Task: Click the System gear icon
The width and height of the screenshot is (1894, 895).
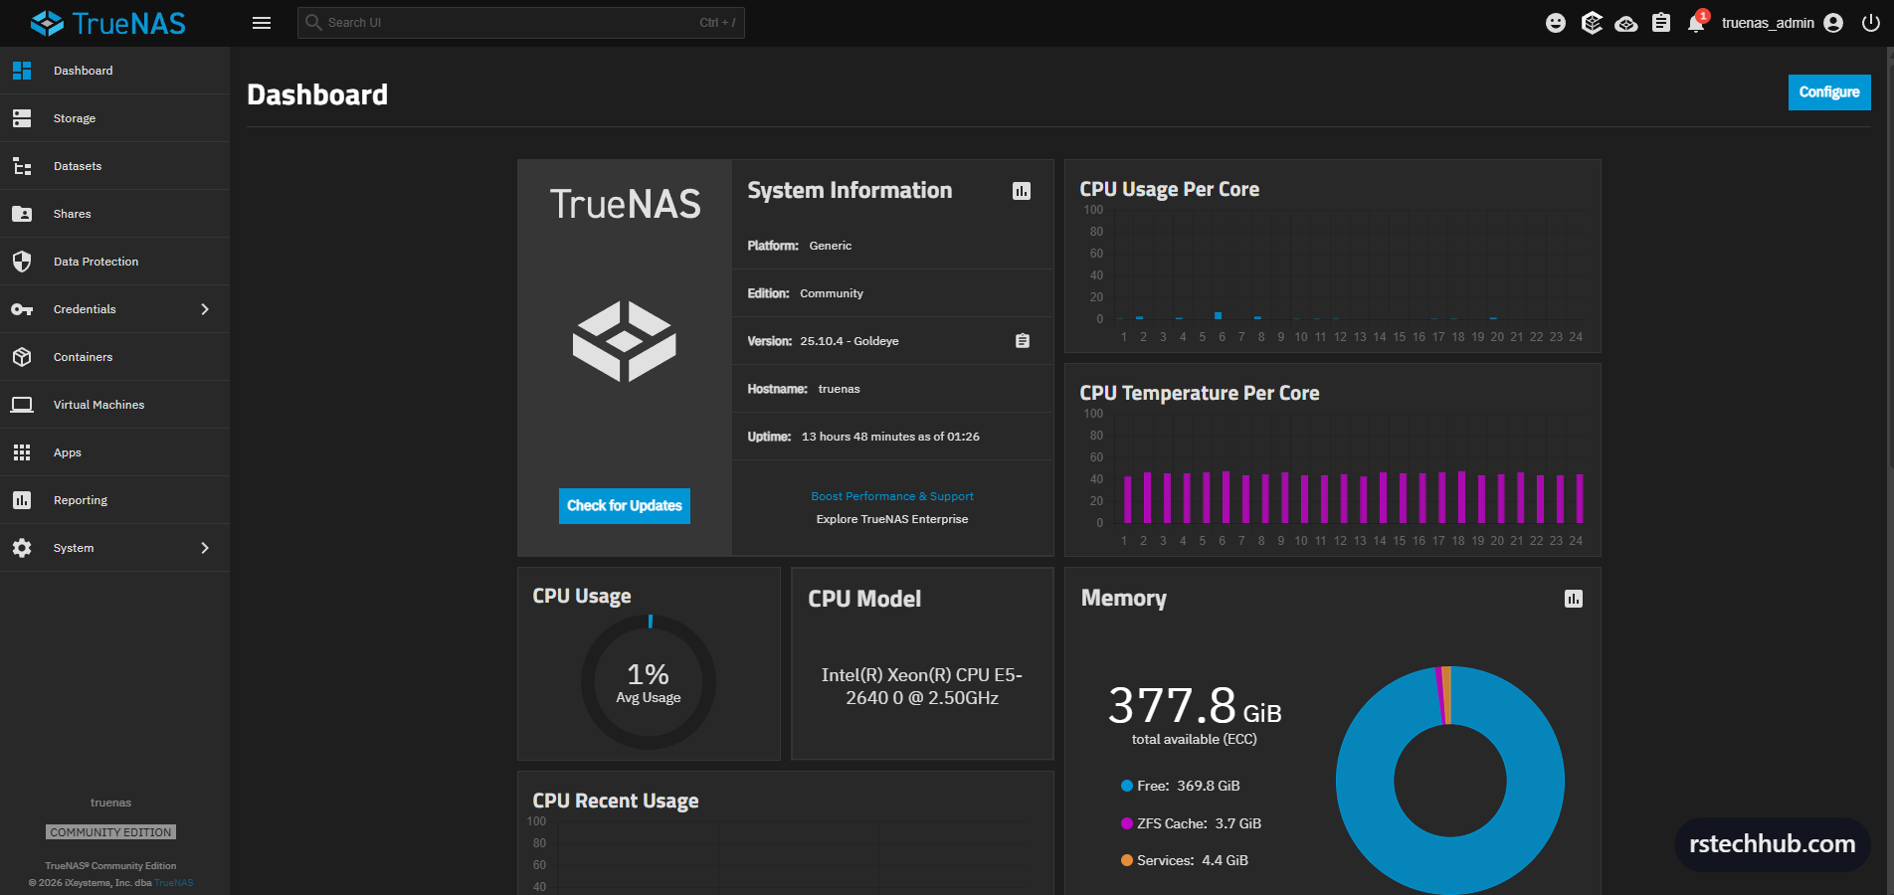Action: pos(22,548)
